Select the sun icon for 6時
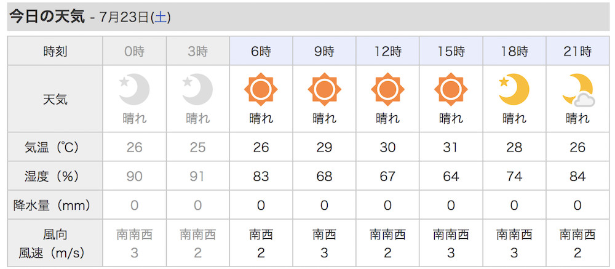Screen dimensions: 615x269 (x=261, y=89)
